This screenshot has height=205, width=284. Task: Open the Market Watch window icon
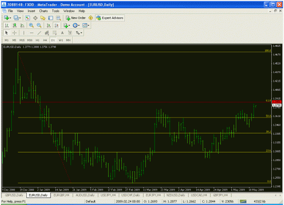[27, 18]
